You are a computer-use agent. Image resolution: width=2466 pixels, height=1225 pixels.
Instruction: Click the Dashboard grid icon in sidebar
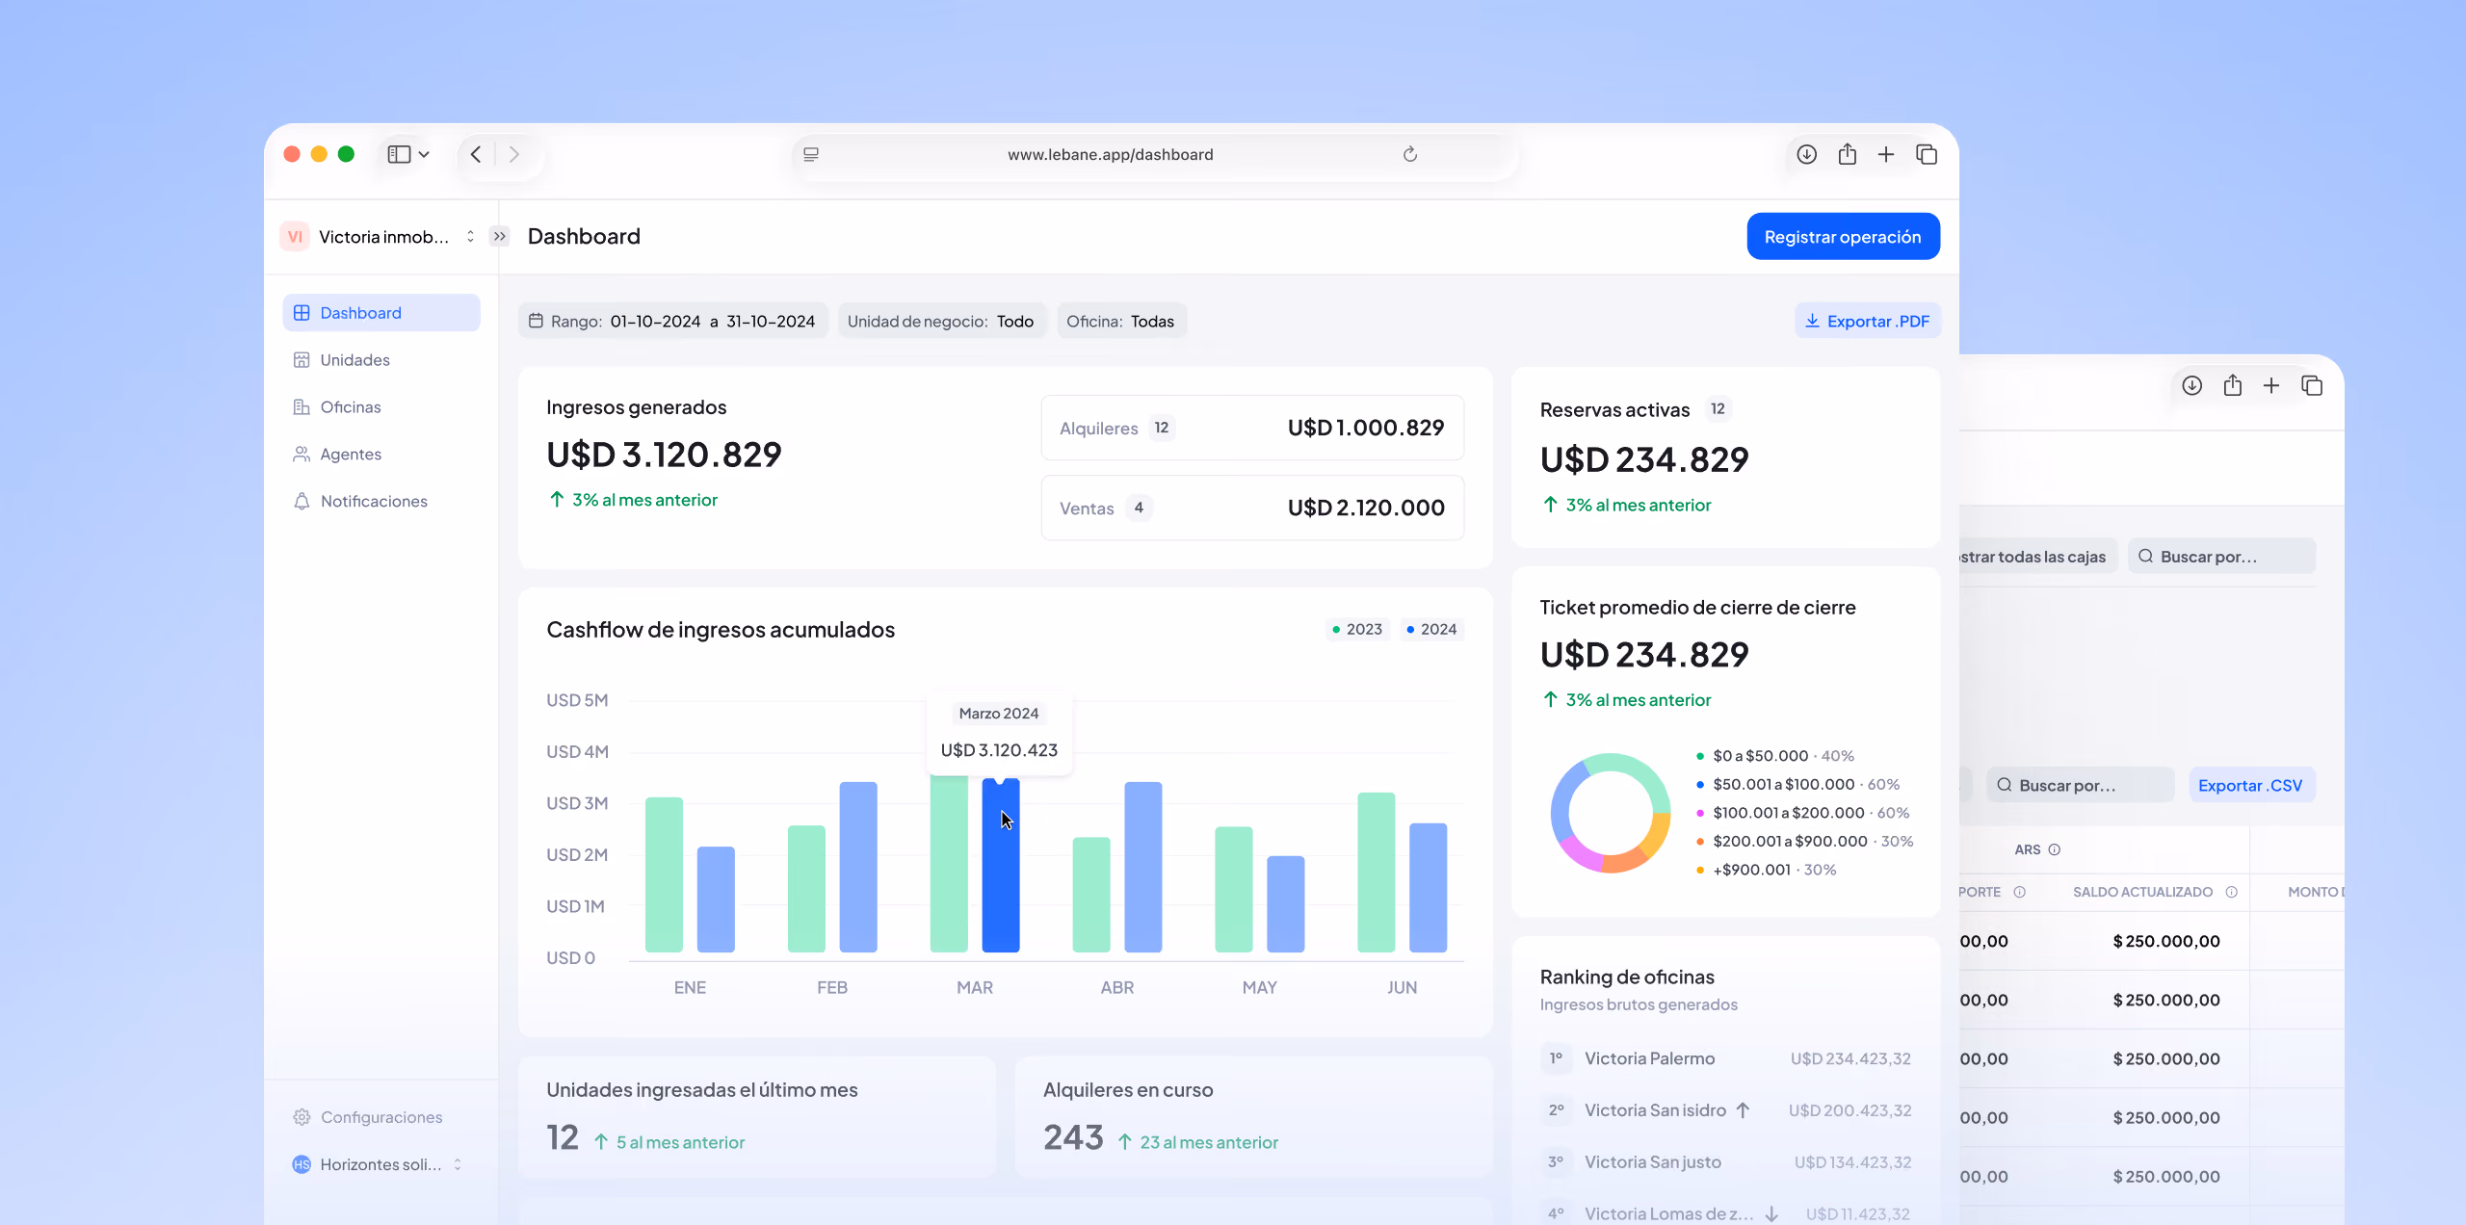302,313
